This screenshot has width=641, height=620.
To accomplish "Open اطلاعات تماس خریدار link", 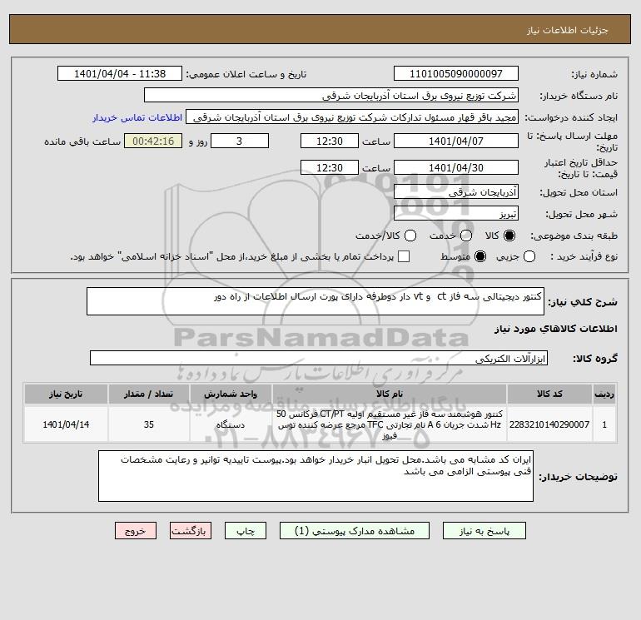I will point(137,117).
